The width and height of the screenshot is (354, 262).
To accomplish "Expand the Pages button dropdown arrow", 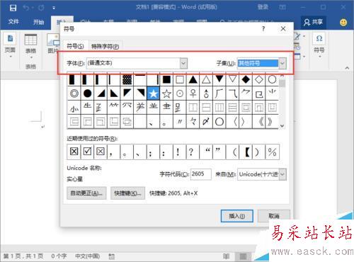I will click(x=11, y=57).
